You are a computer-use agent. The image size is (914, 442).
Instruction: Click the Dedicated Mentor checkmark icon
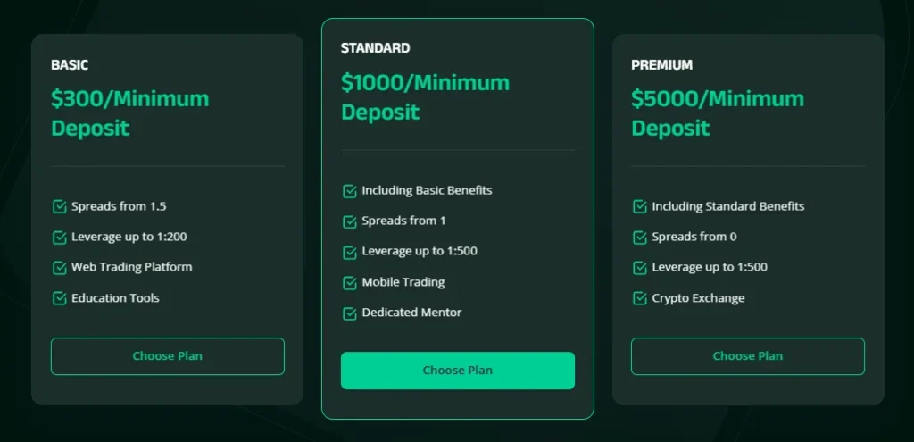[x=350, y=313]
